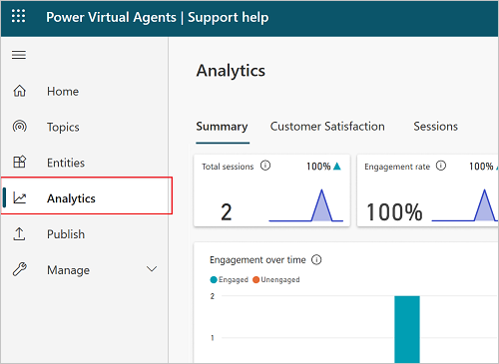Show the Total sessions info tooltip icon
Image resolution: width=499 pixels, height=364 pixels.
(265, 166)
